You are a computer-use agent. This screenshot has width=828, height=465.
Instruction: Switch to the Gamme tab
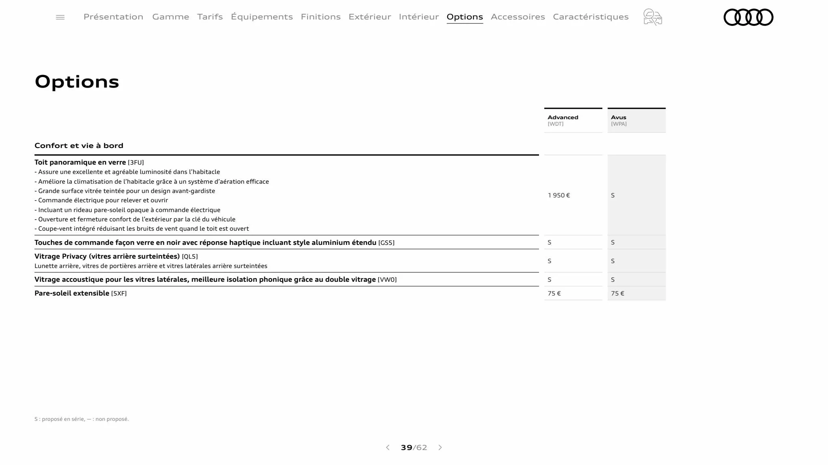coord(170,17)
